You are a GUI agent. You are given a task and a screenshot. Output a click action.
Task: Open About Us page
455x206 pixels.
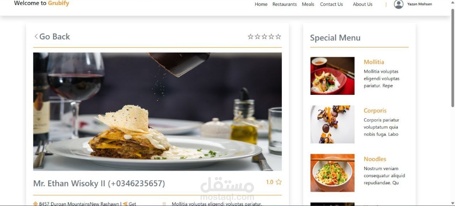pyautogui.click(x=363, y=4)
